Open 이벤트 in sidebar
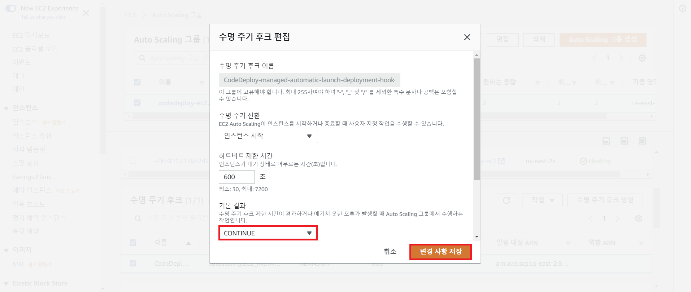Image resolution: width=691 pixels, height=292 pixels. 22,62
